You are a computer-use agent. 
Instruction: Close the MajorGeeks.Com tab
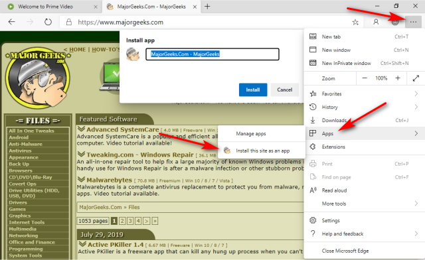pos(195,7)
